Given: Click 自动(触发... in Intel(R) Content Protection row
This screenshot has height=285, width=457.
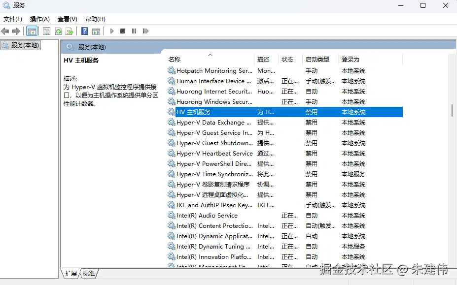Looking at the screenshot, I should click(x=320, y=225).
